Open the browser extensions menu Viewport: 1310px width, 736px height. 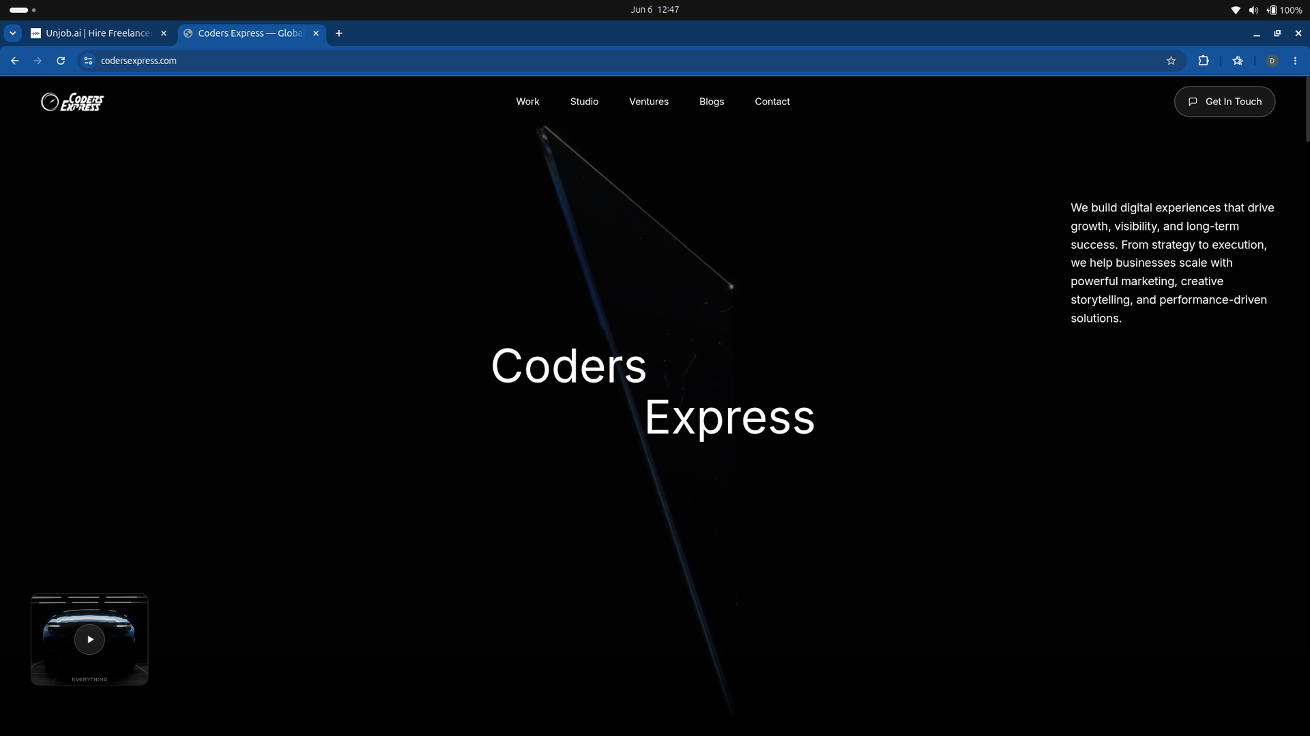click(x=1204, y=61)
